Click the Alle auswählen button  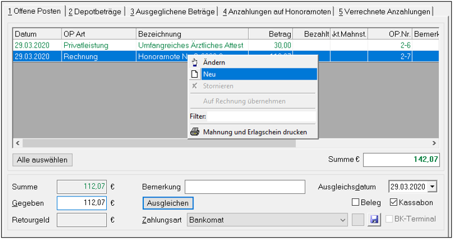[x=43, y=160]
